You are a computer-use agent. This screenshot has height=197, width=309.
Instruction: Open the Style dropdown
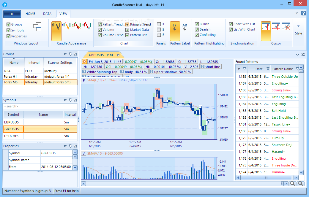pos(298,30)
